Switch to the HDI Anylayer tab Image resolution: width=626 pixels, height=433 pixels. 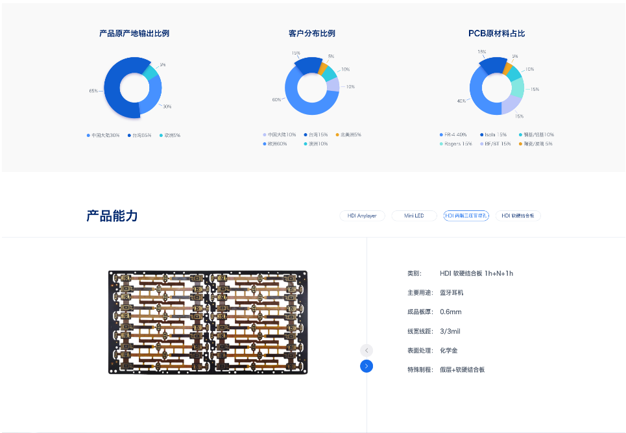tap(362, 216)
